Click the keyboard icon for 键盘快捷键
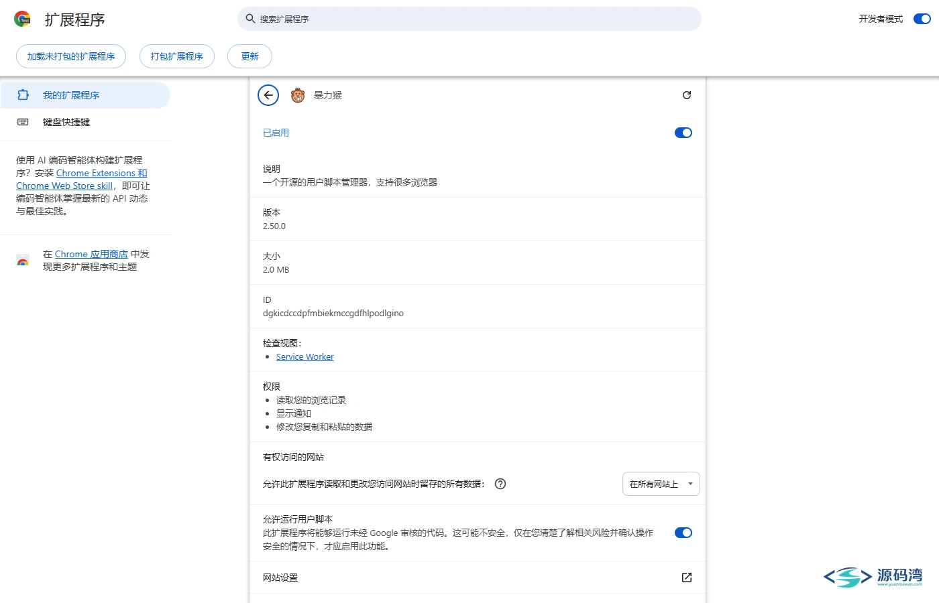939x603 pixels. click(23, 122)
